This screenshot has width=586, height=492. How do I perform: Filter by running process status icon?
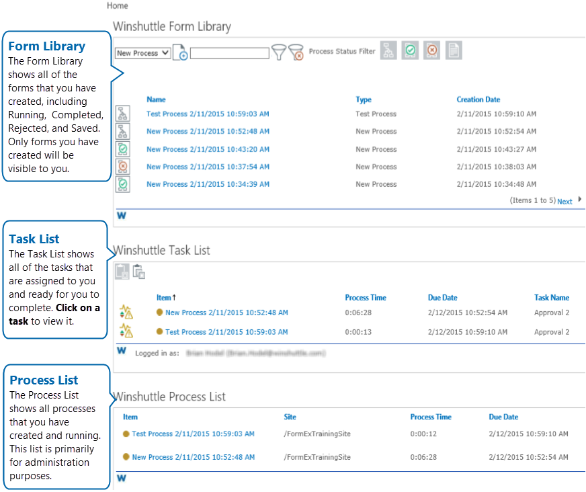(388, 50)
